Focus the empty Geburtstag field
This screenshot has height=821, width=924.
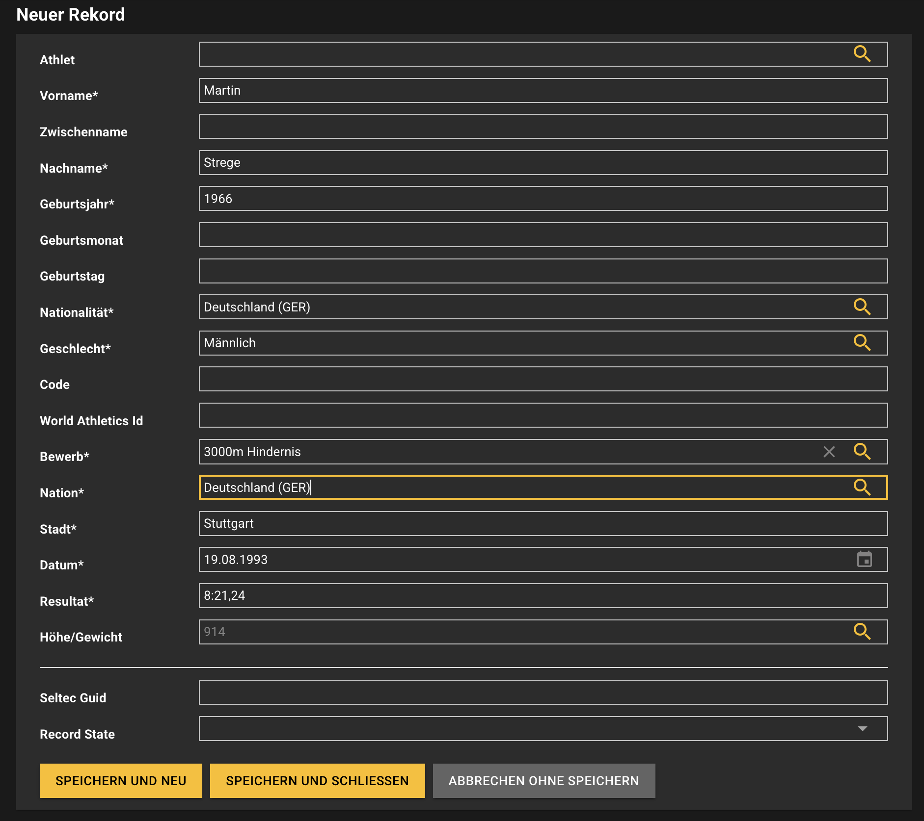tap(543, 271)
